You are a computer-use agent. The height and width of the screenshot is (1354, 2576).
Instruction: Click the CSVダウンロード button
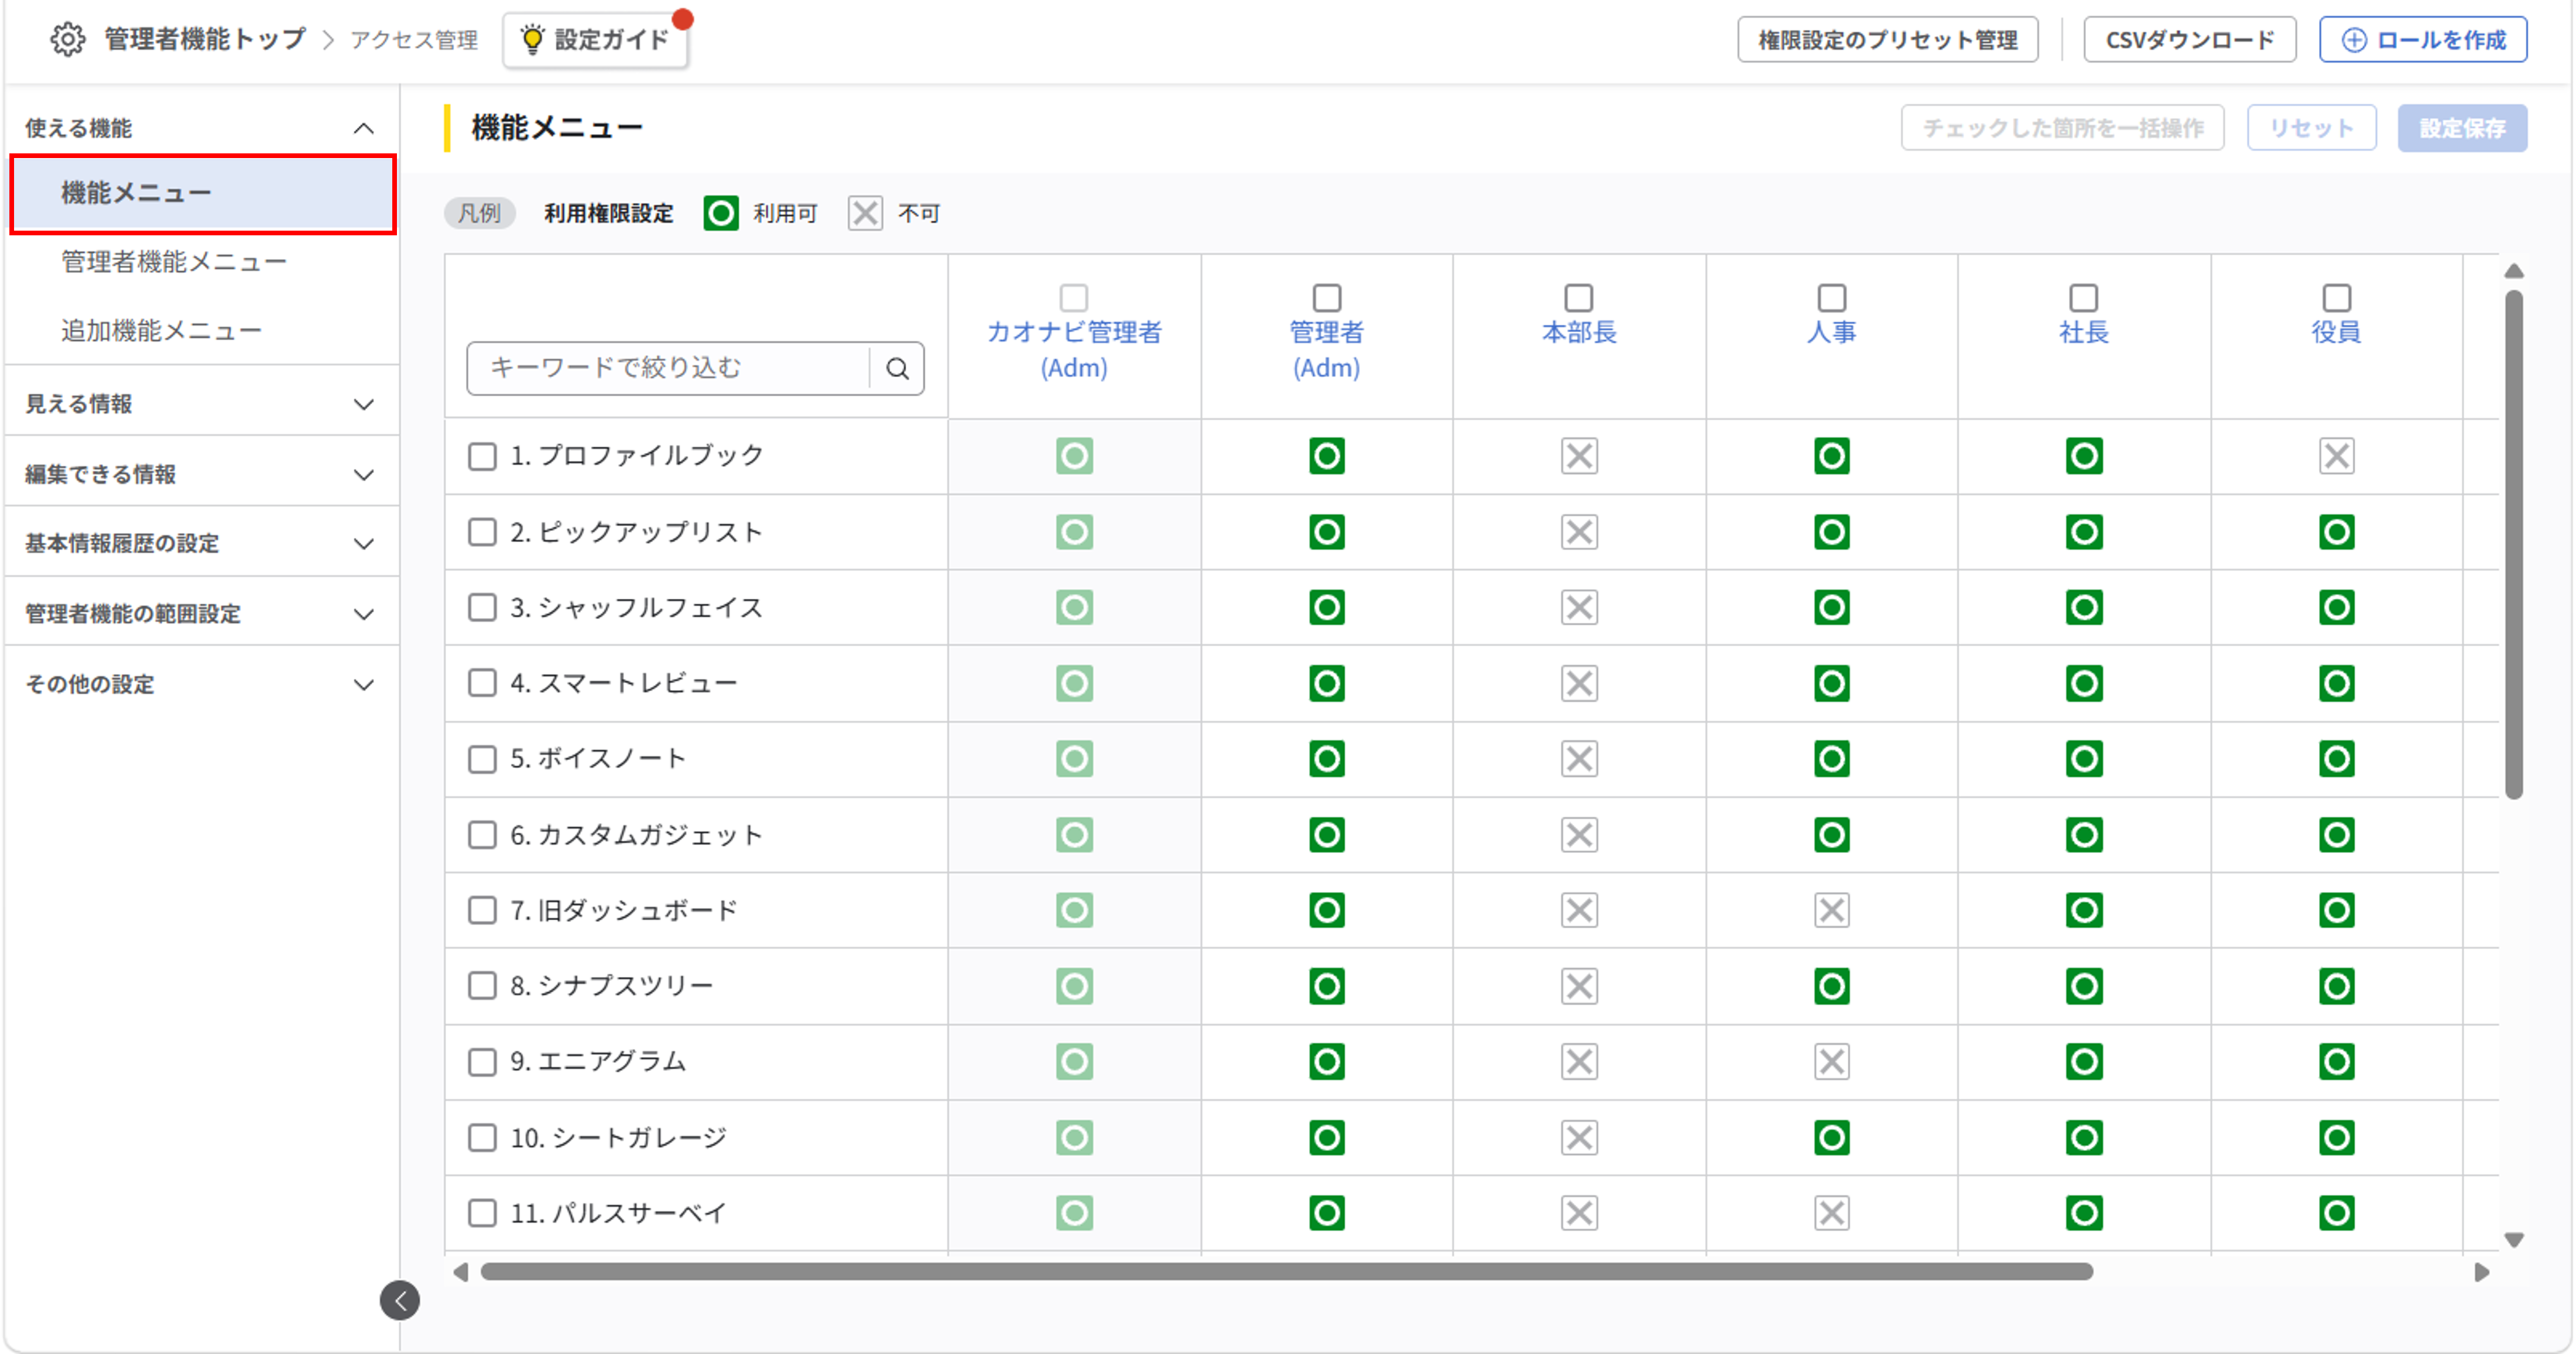click(2189, 40)
